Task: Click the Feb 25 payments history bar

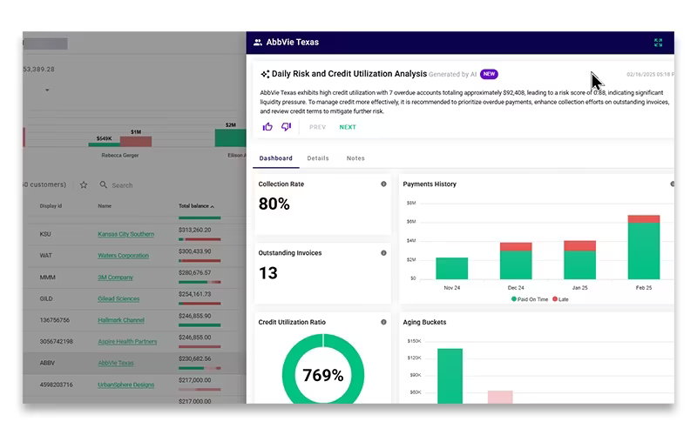Action: click(644, 247)
